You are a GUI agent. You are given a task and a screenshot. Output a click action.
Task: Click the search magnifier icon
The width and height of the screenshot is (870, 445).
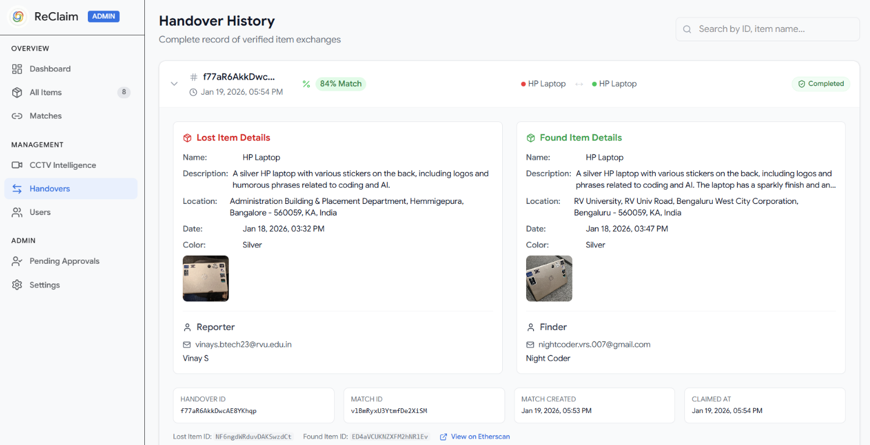tap(687, 29)
